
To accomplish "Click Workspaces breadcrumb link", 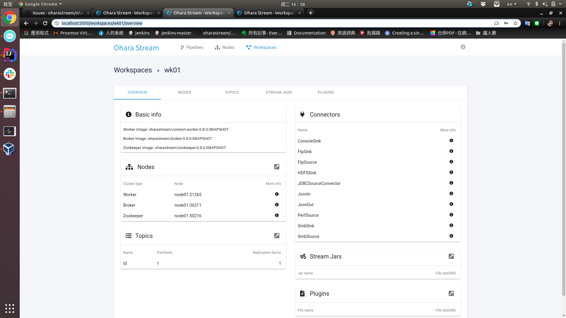I will point(133,70).
